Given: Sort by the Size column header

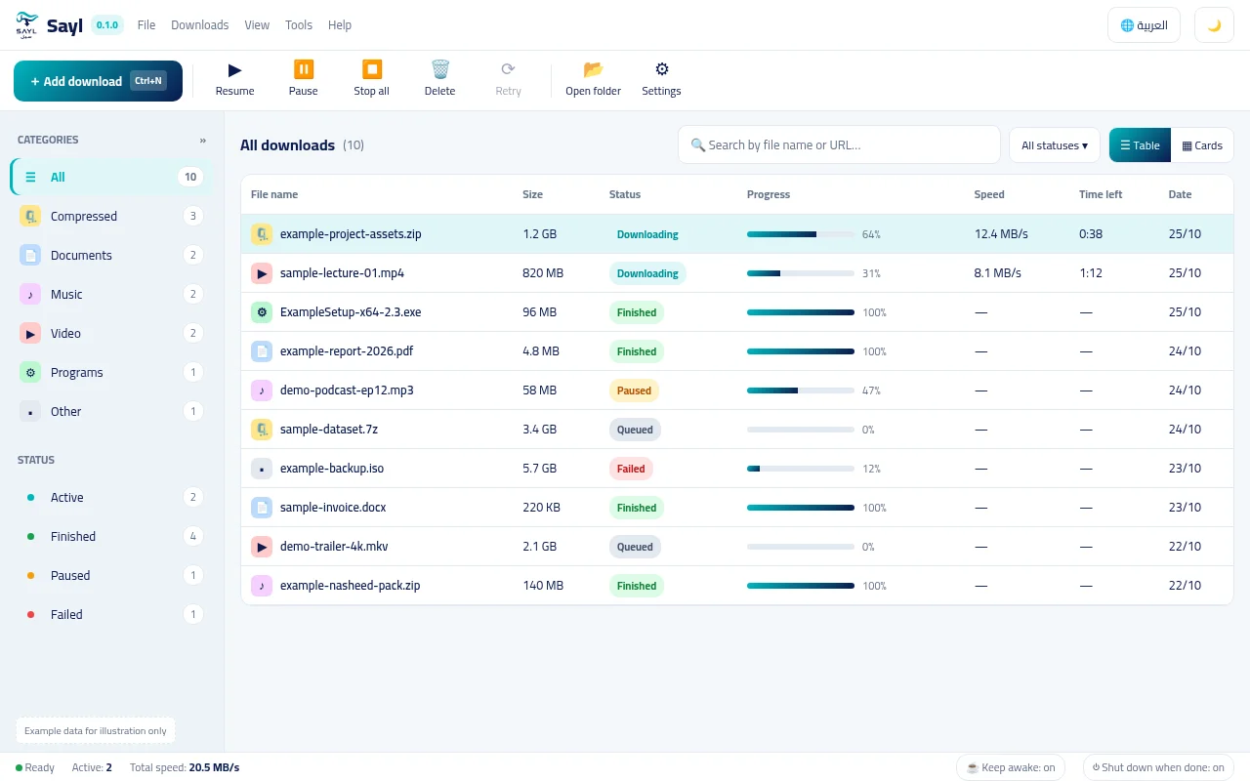Looking at the screenshot, I should [532, 194].
